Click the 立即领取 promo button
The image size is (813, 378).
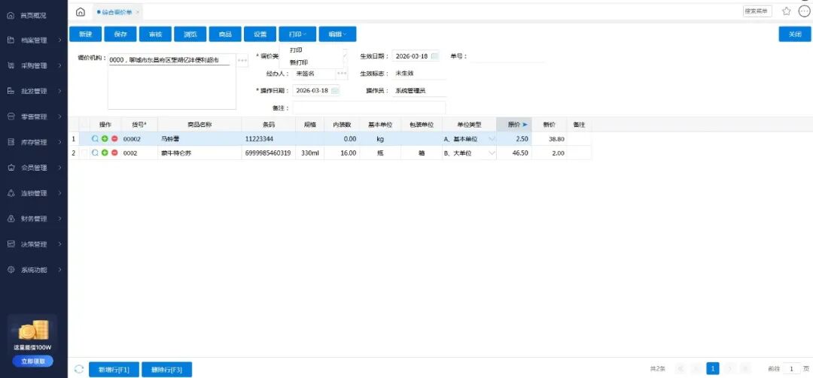[x=33, y=361]
